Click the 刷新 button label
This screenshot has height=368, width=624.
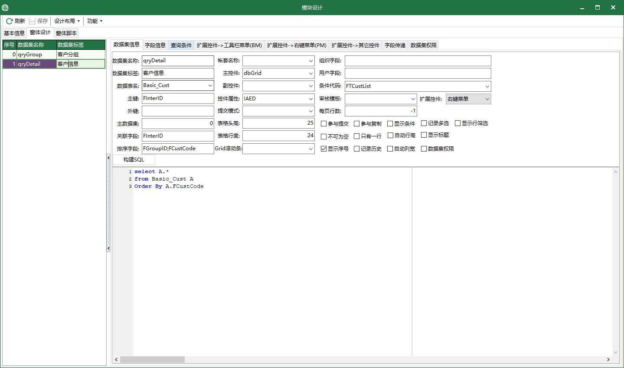pos(20,21)
